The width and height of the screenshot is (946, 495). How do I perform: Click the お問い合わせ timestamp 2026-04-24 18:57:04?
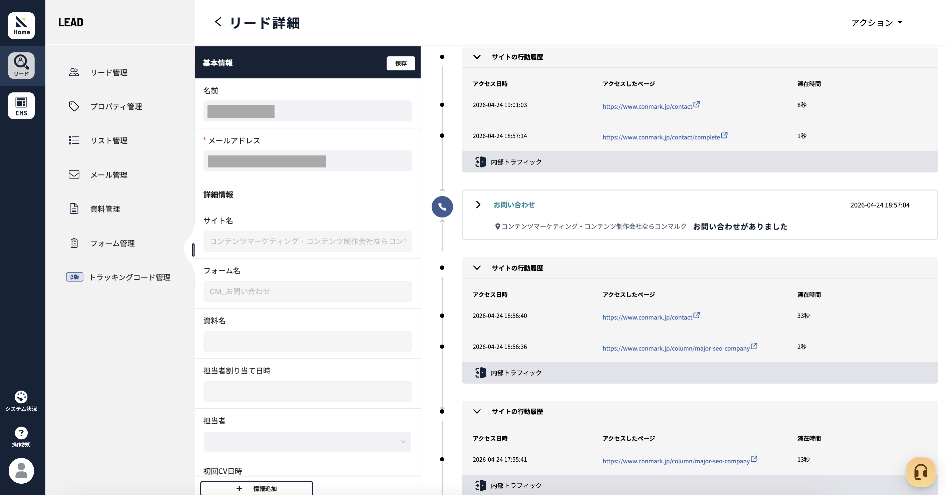[x=880, y=205]
